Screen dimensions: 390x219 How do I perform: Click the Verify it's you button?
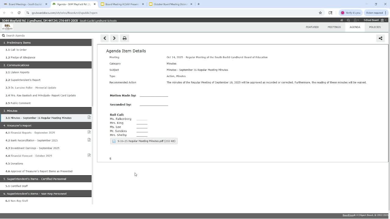coord(351,13)
